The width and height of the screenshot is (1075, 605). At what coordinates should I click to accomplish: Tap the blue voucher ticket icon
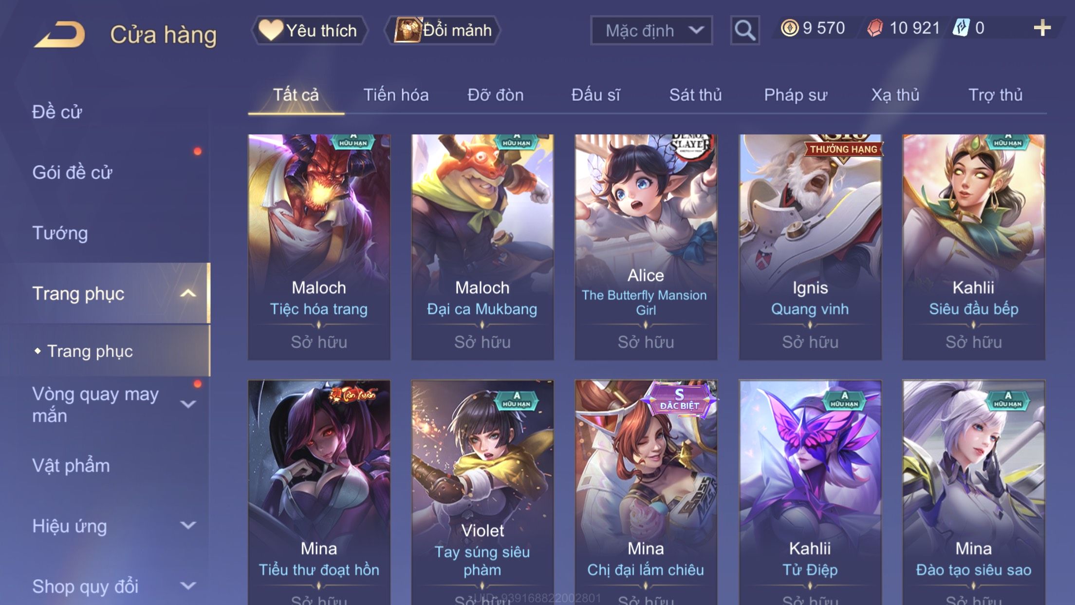(961, 28)
